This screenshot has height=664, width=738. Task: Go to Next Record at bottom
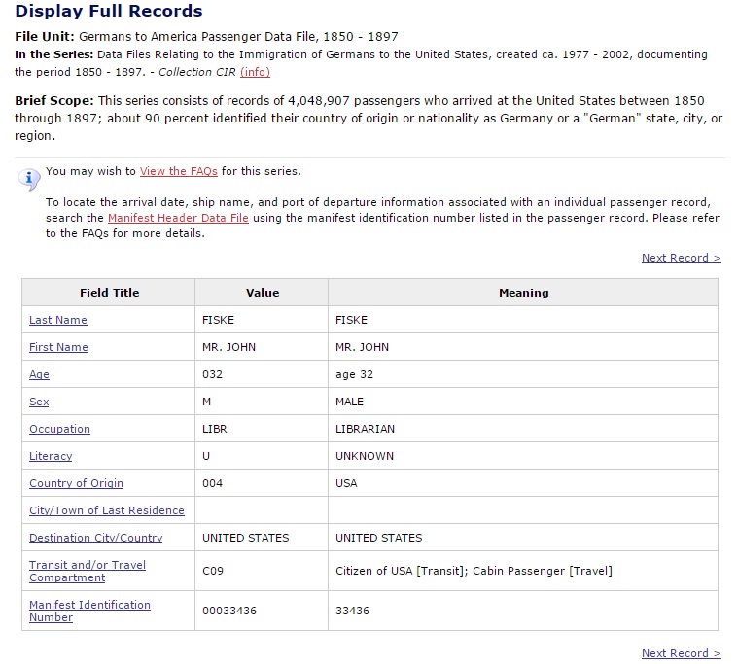pyautogui.click(x=681, y=653)
